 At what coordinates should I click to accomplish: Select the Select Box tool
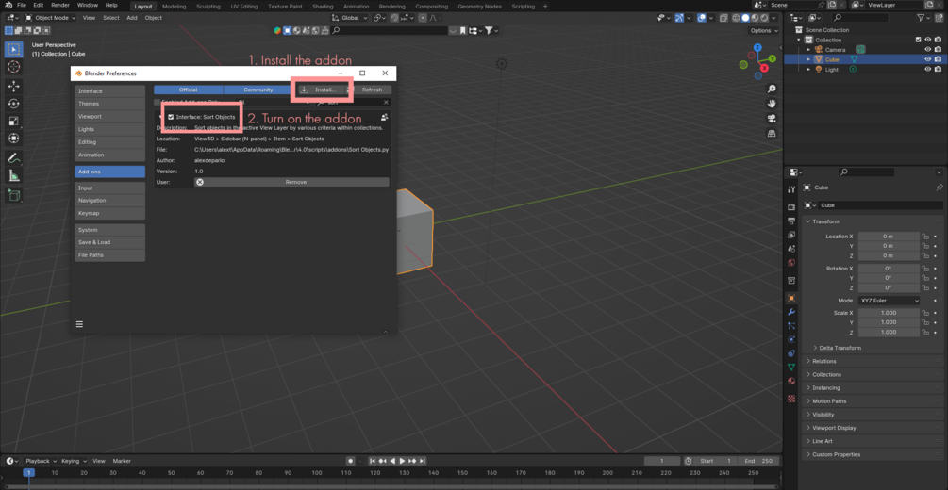pos(13,50)
